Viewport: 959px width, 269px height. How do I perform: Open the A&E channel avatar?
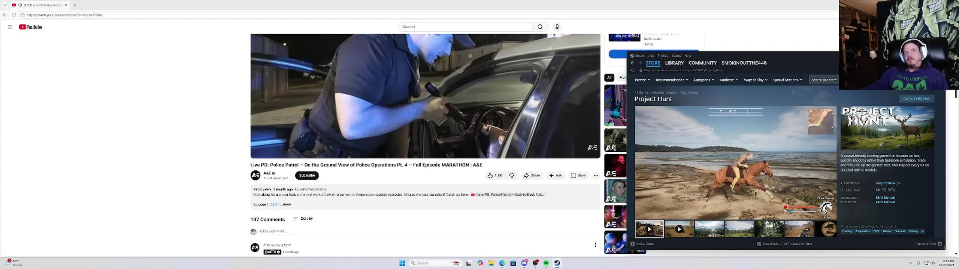[255, 175]
